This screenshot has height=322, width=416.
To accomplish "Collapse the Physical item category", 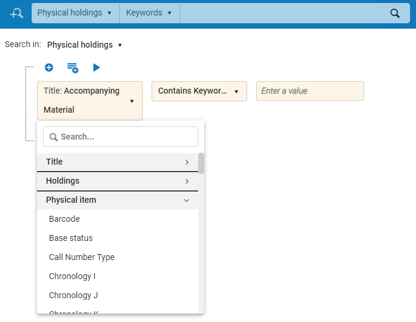I will click(x=118, y=200).
